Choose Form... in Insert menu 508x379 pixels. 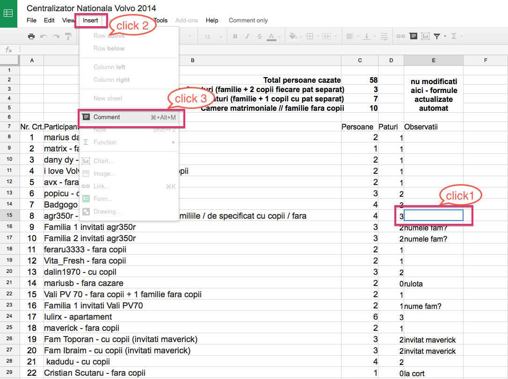click(x=129, y=199)
